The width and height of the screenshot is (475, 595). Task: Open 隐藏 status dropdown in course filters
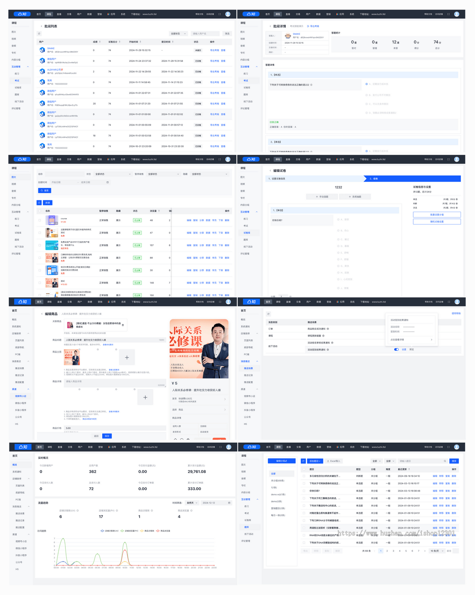pos(210,174)
